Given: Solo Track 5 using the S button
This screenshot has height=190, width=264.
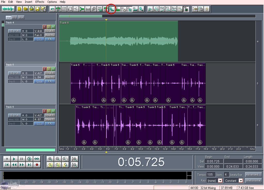Looking at the screenshot, I should tap(49, 69).
